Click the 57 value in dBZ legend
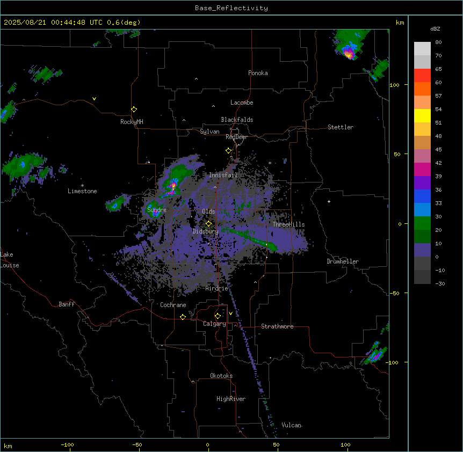This screenshot has width=463, height=452. [438, 96]
